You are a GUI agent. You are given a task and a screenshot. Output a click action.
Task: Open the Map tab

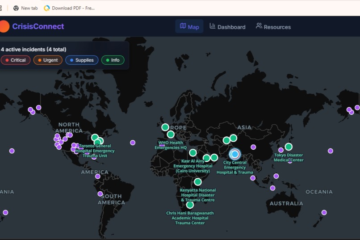189,27
